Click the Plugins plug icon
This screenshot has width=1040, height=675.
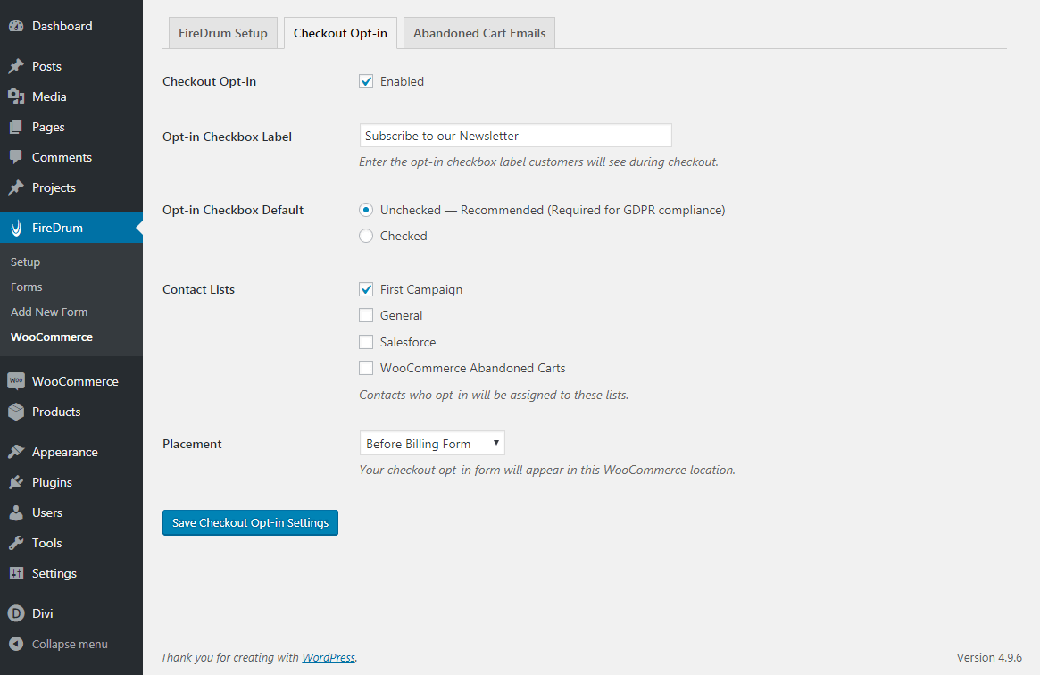15,482
